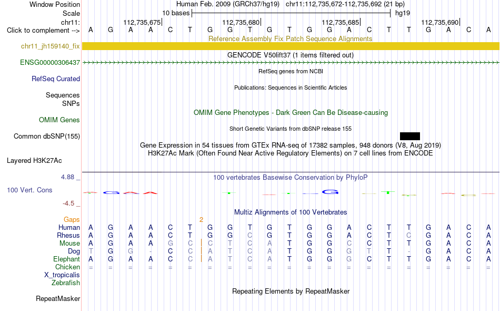The height and width of the screenshot is (311, 500).
Task: Click the GENCODE V50lift37 track title
Action: 290,55
